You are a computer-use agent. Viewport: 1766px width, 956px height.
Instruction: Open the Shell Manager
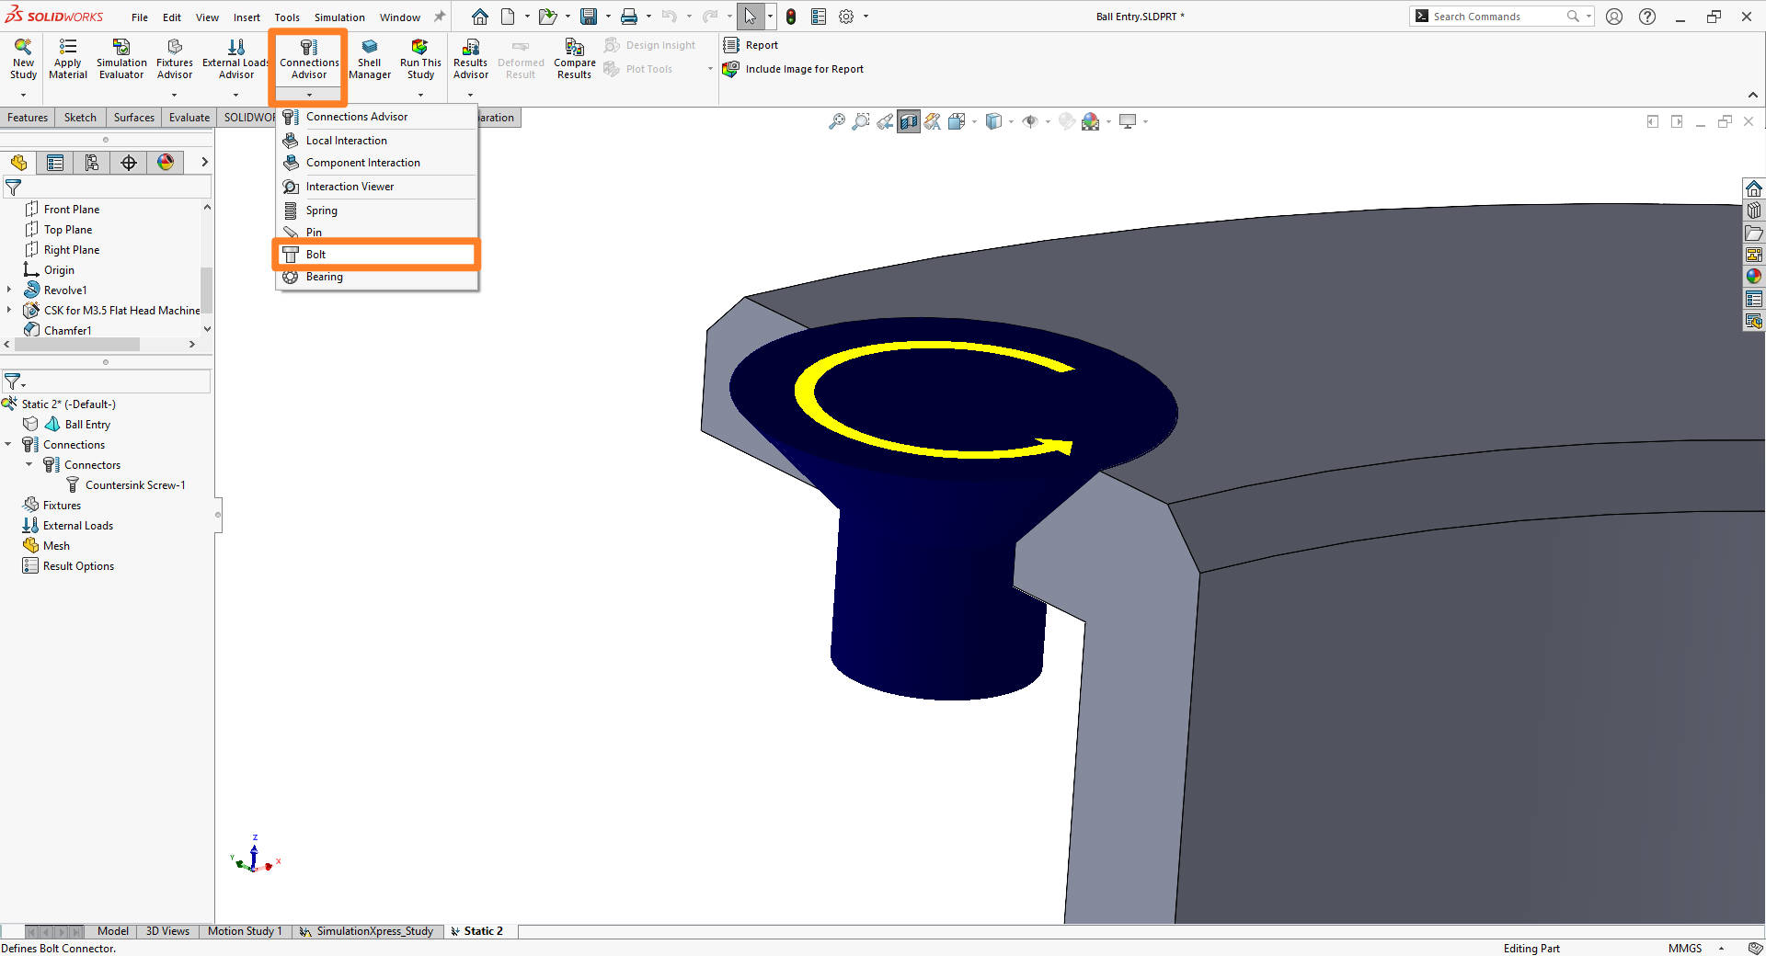pyautogui.click(x=370, y=60)
